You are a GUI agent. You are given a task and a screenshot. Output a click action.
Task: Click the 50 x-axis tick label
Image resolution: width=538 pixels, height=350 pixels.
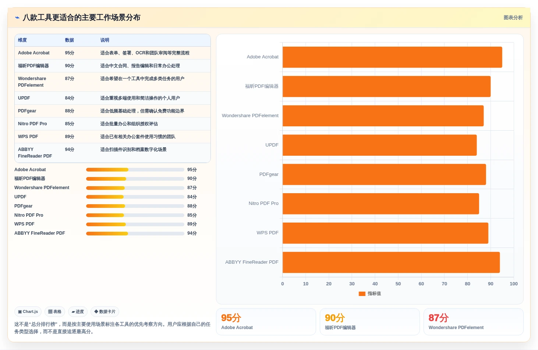pyautogui.click(x=398, y=284)
